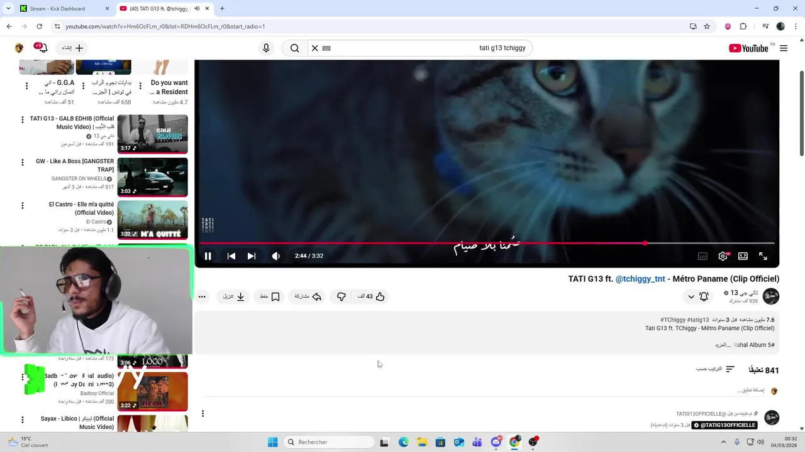
Task: Open pinned comment's three-dot menu
Action: tap(203, 413)
